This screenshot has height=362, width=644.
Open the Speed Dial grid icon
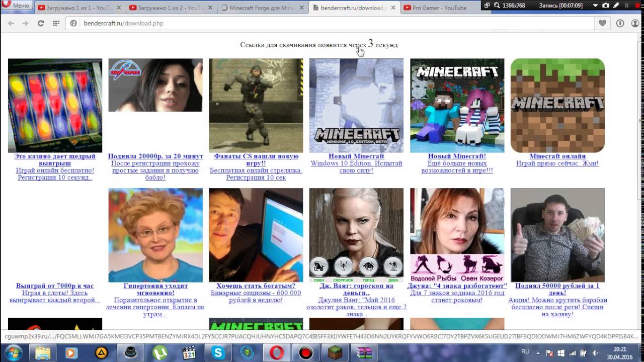(x=56, y=24)
